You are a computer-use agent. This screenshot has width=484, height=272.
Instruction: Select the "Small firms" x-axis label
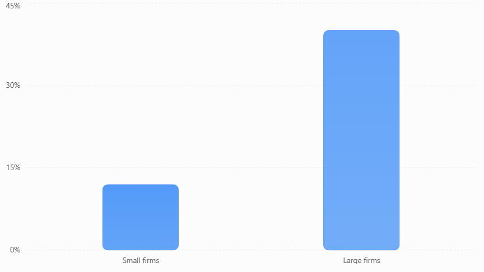coord(141,261)
